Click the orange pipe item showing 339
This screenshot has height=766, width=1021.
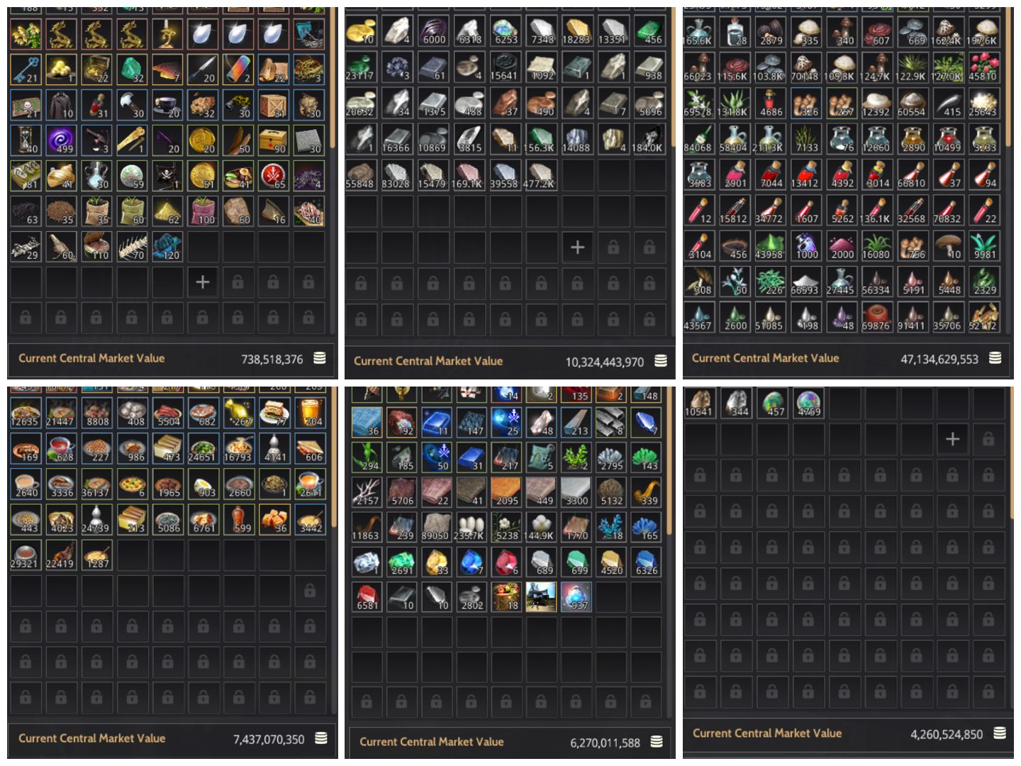pyautogui.click(x=646, y=492)
